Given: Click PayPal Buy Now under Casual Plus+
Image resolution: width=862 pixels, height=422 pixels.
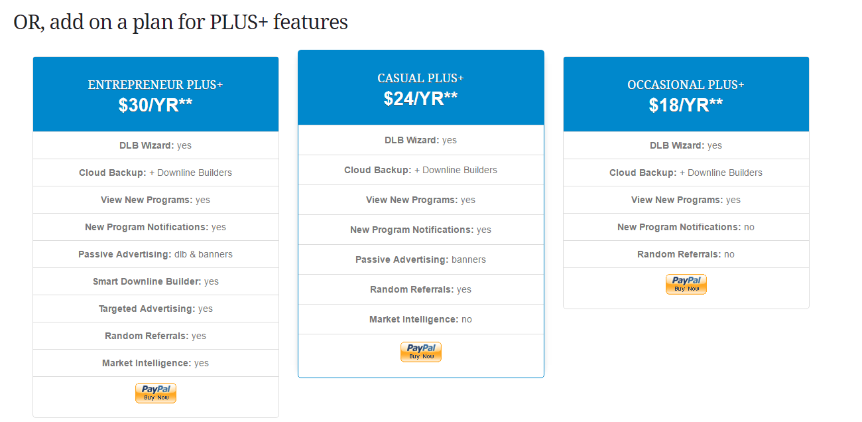Looking at the screenshot, I should click(x=421, y=352).
